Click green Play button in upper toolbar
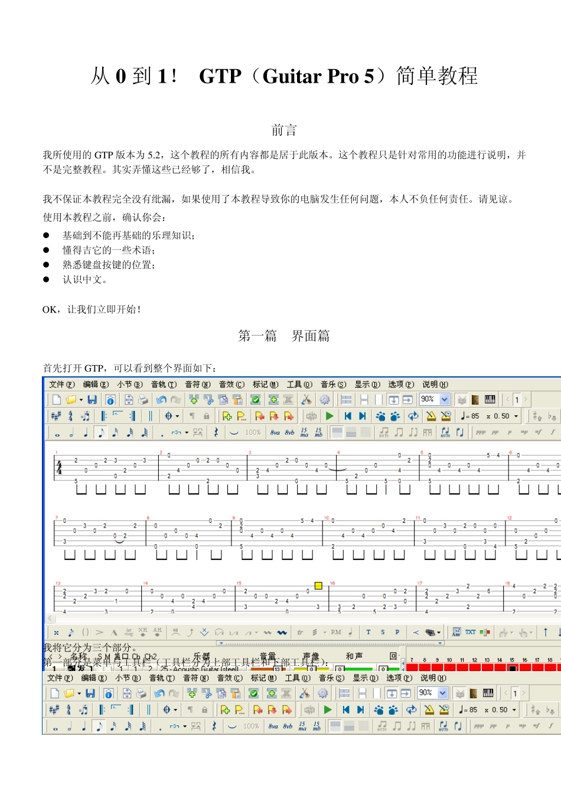The image size is (561, 794). click(x=330, y=416)
